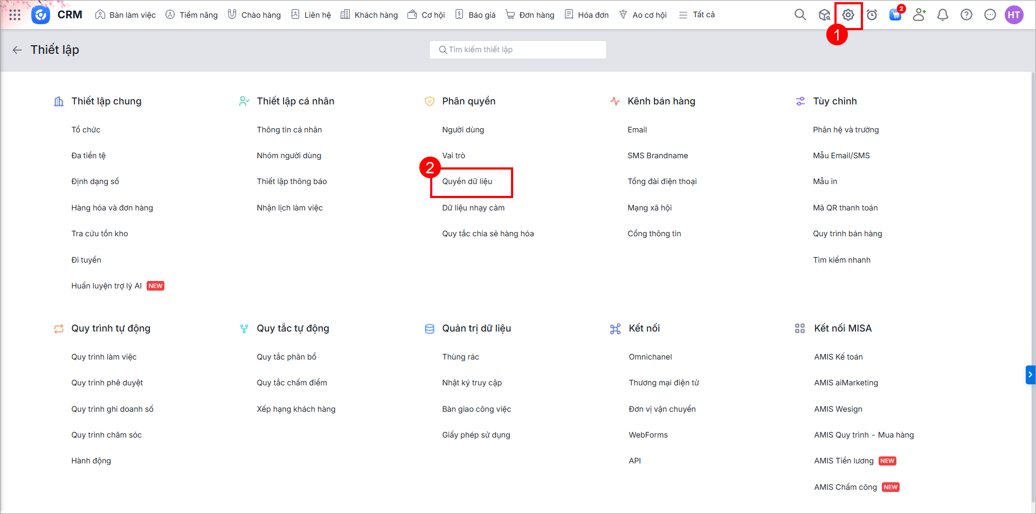Open Quyền dữ liệu settings link

point(467,182)
